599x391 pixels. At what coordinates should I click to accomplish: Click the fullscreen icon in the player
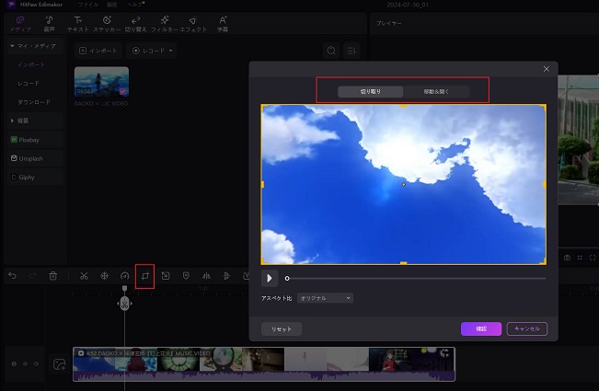[x=593, y=258]
